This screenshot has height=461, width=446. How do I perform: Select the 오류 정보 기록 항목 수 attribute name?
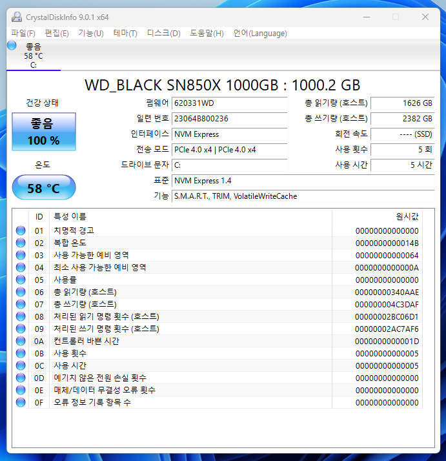tap(92, 402)
